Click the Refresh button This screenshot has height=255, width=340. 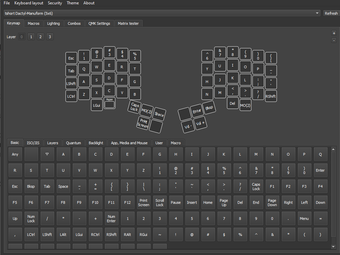click(331, 13)
